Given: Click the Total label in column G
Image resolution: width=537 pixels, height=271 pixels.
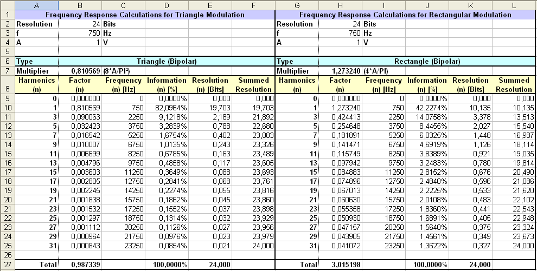Looking at the screenshot, I should point(297,265).
